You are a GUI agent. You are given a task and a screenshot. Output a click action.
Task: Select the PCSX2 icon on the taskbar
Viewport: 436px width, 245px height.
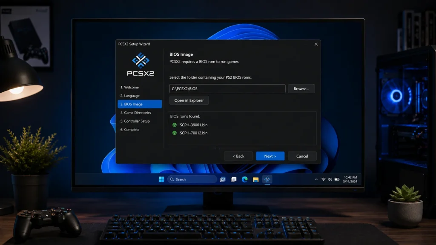267,179
